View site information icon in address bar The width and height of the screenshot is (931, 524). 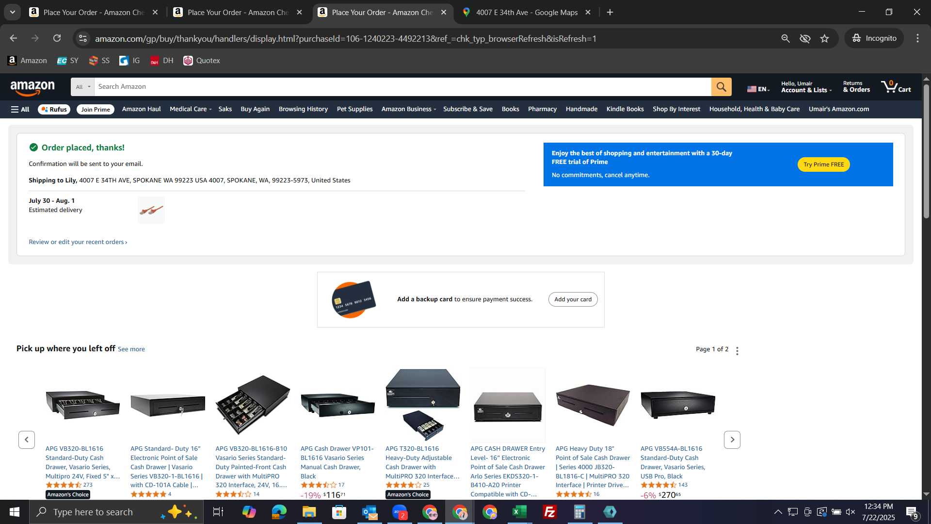click(x=83, y=38)
